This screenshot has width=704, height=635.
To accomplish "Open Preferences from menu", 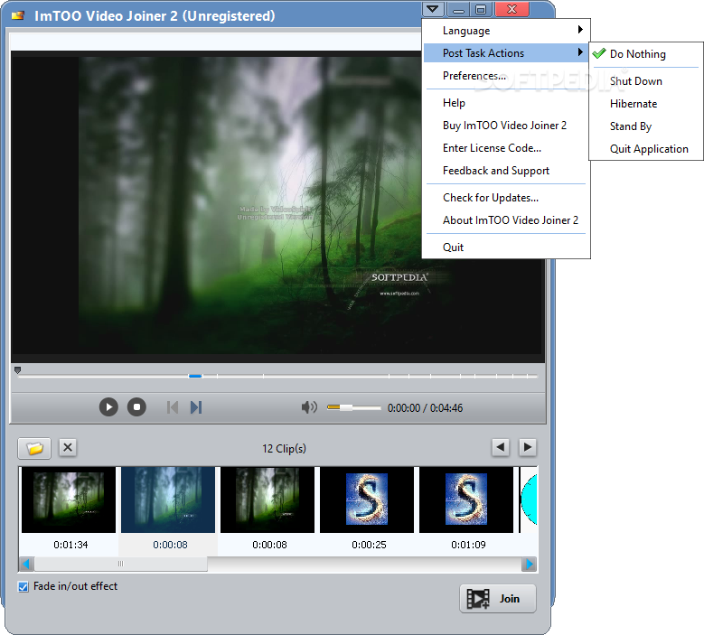I will pyautogui.click(x=506, y=75).
